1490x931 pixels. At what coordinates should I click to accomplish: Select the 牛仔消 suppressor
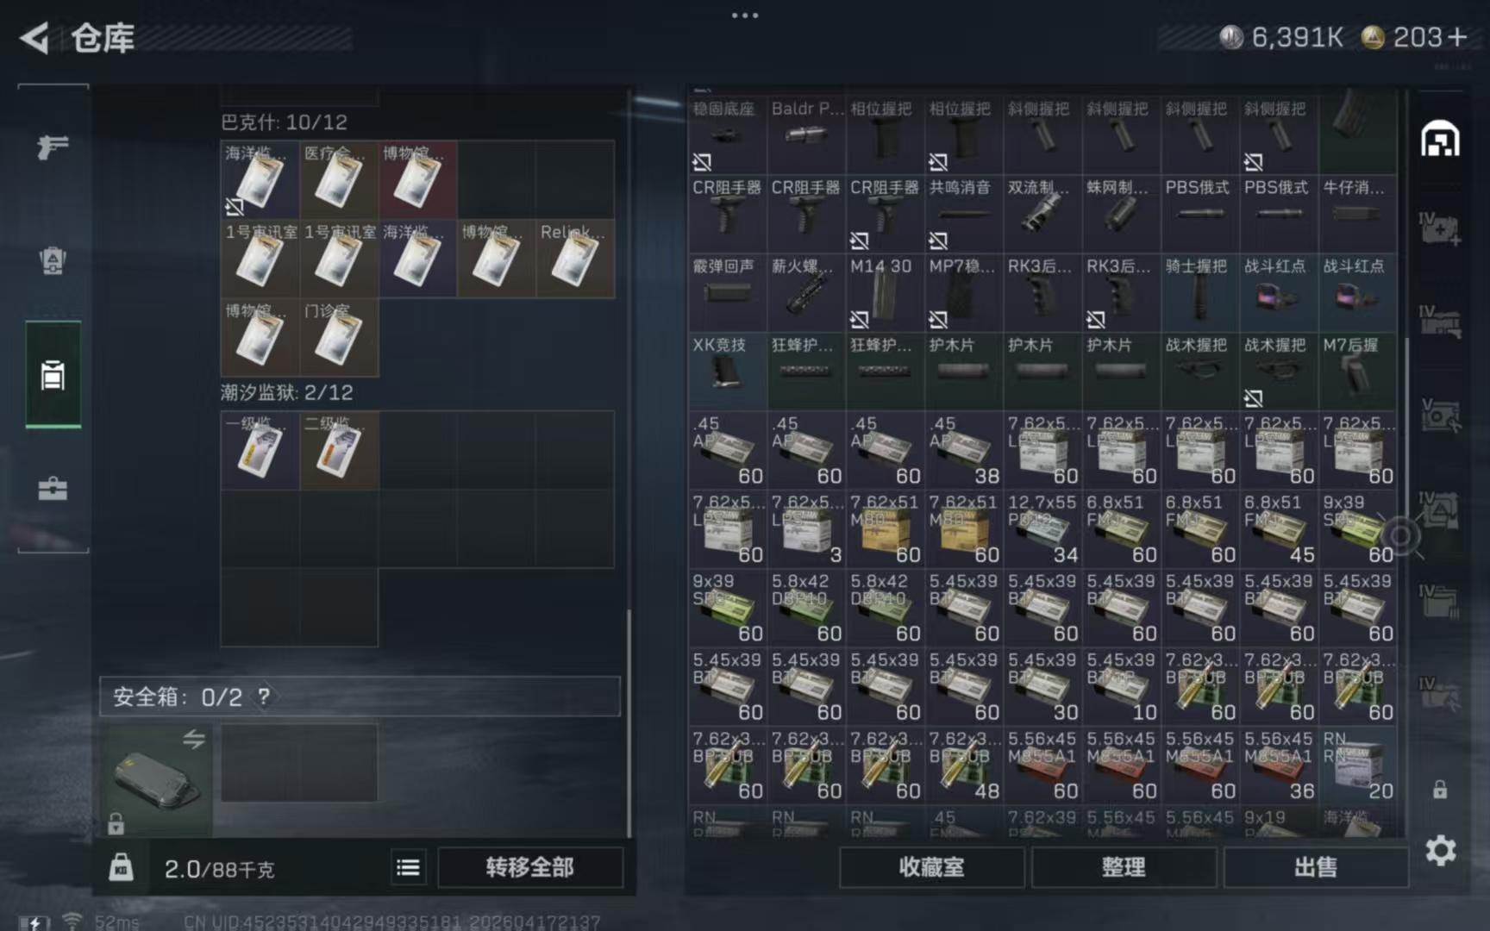1358,213
